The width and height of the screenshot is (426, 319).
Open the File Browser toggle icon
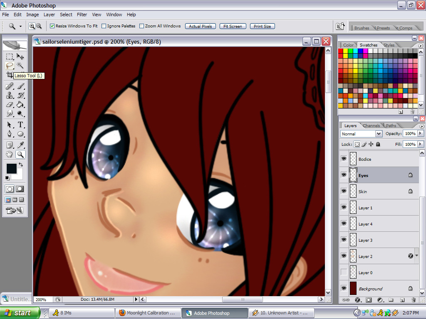pyautogui.click(x=340, y=26)
